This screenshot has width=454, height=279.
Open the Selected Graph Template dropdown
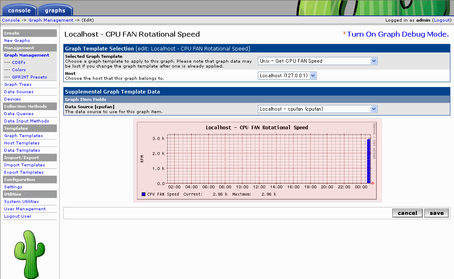point(318,61)
